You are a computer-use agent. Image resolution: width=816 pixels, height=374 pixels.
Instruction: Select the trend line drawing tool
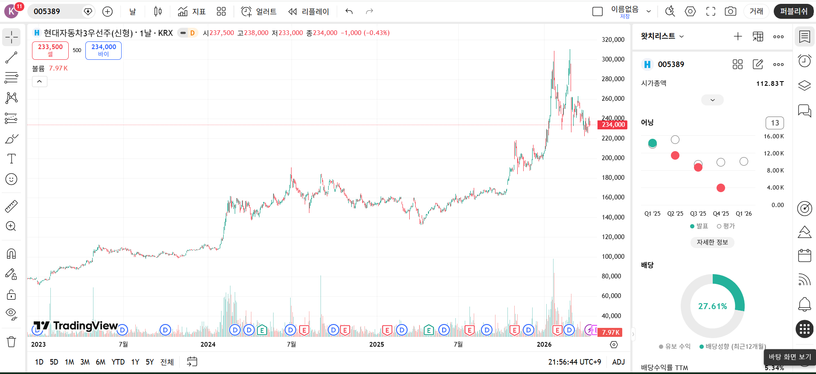(x=12, y=58)
